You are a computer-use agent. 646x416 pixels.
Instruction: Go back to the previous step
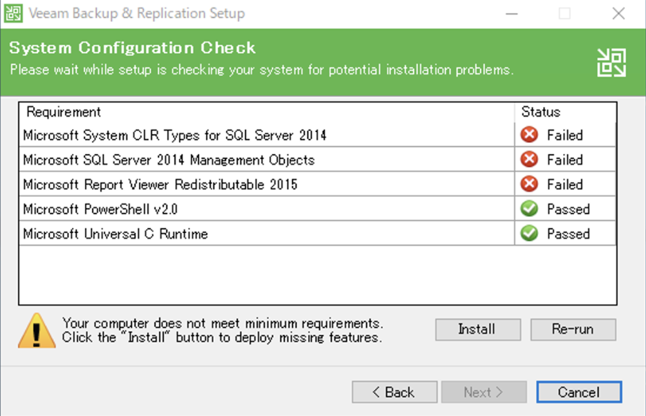point(394,392)
